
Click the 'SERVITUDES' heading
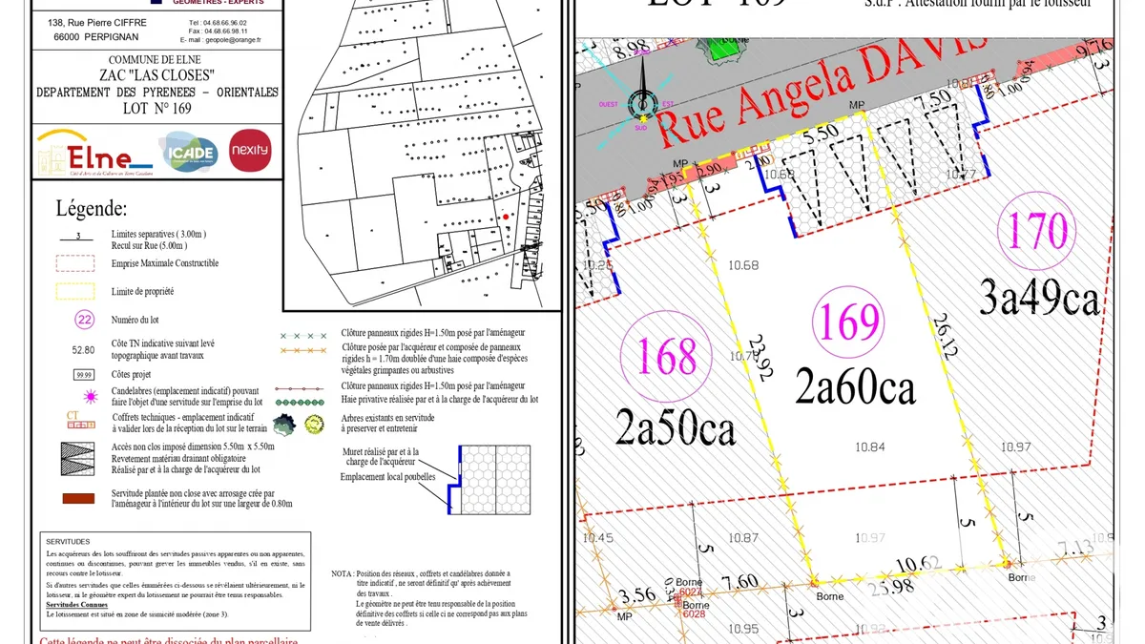click(x=67, y=540)
